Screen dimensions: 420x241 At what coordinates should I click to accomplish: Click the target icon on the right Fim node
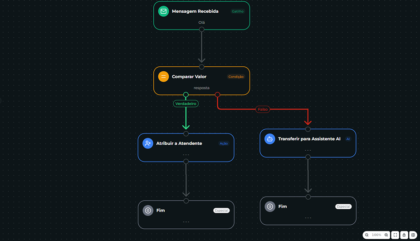click(270, 207)
